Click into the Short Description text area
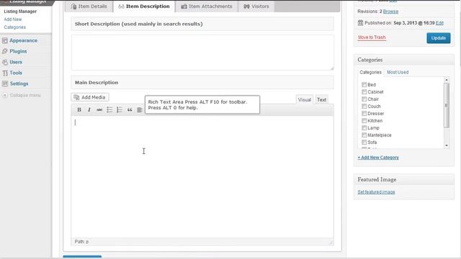The image size is (461, 259). point(202,53)
